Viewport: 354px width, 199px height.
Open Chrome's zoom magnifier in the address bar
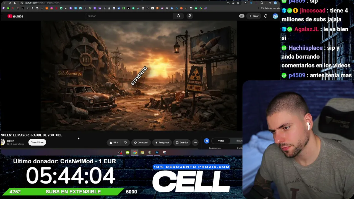point(228,3)
